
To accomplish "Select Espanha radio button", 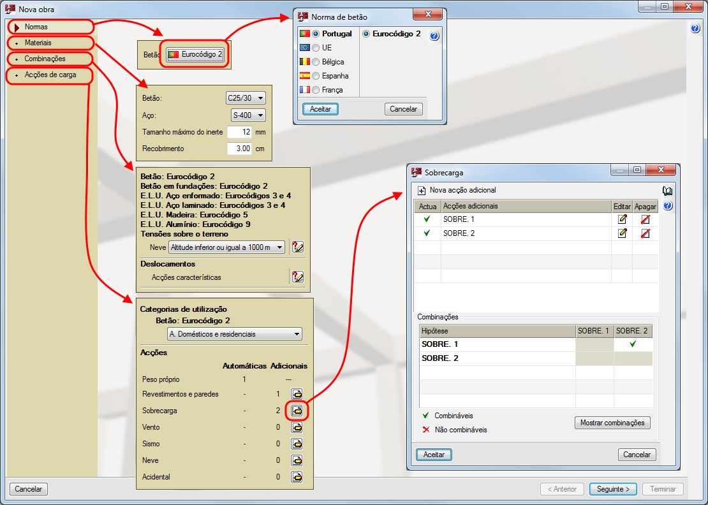I will (316, 76).
